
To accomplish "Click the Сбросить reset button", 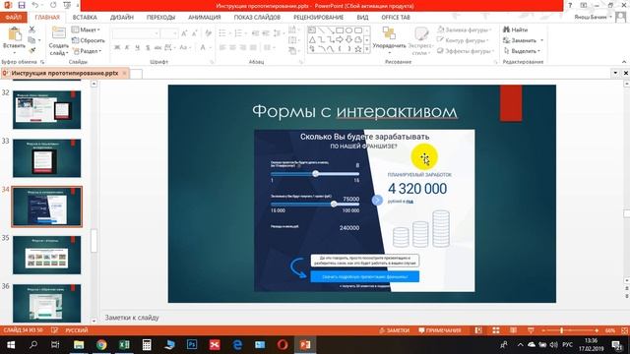I will (88, 40).
